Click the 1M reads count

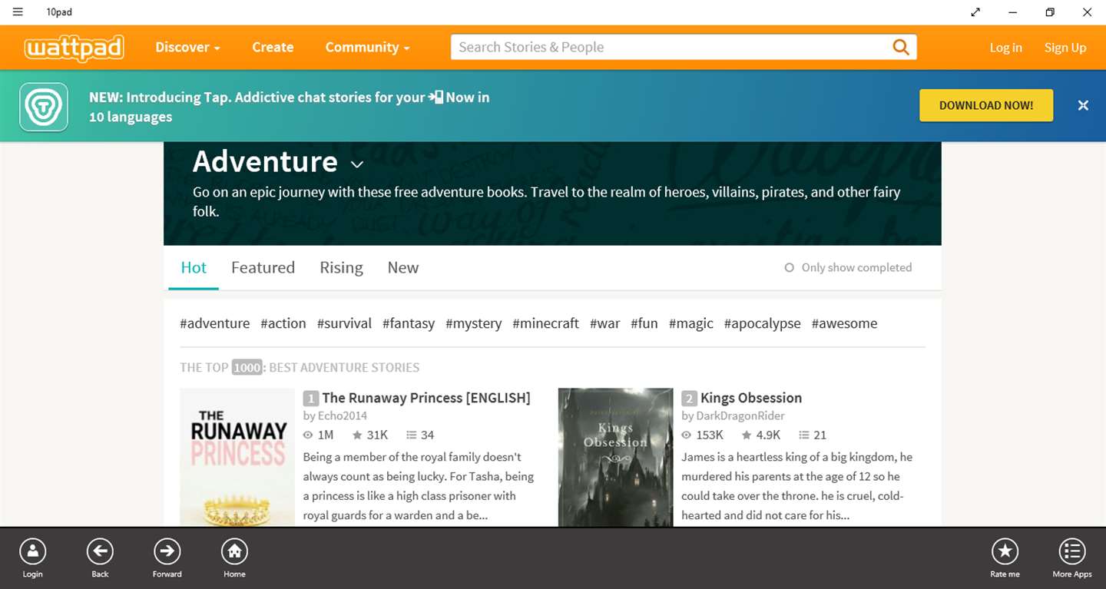[319, 435]
